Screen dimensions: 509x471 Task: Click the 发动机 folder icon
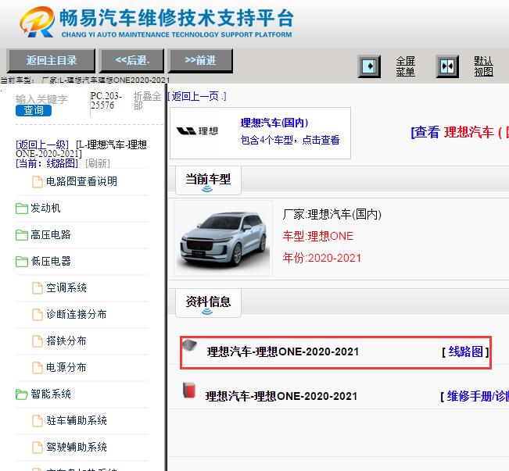click(21, 209)
